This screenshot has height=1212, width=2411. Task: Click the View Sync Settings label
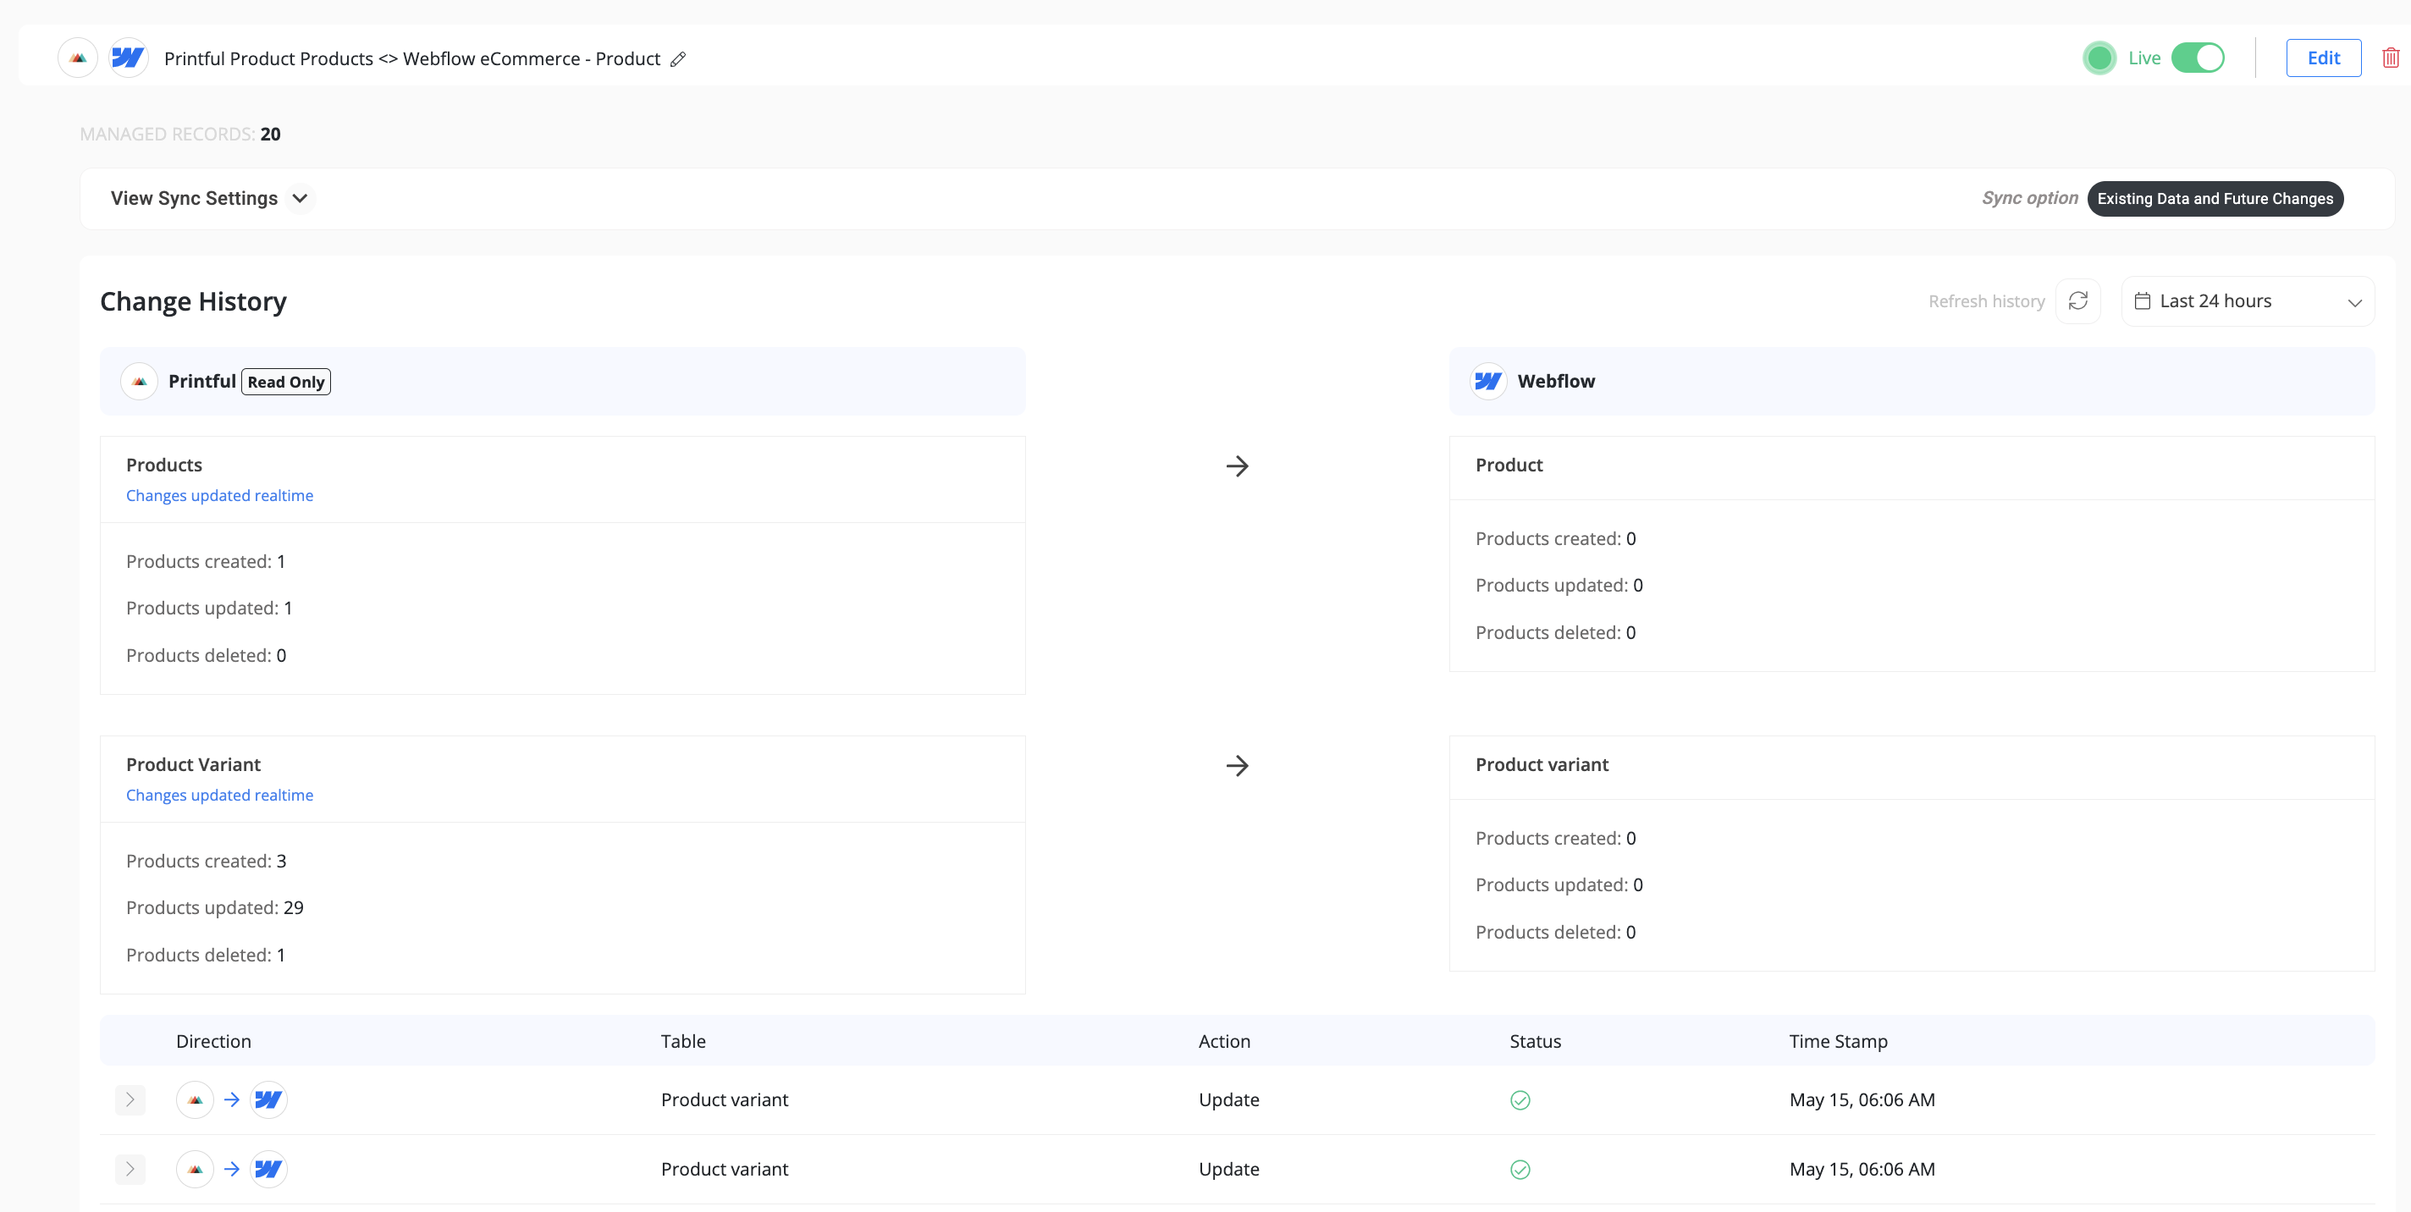pyautogui.click(x=194, y=198)
